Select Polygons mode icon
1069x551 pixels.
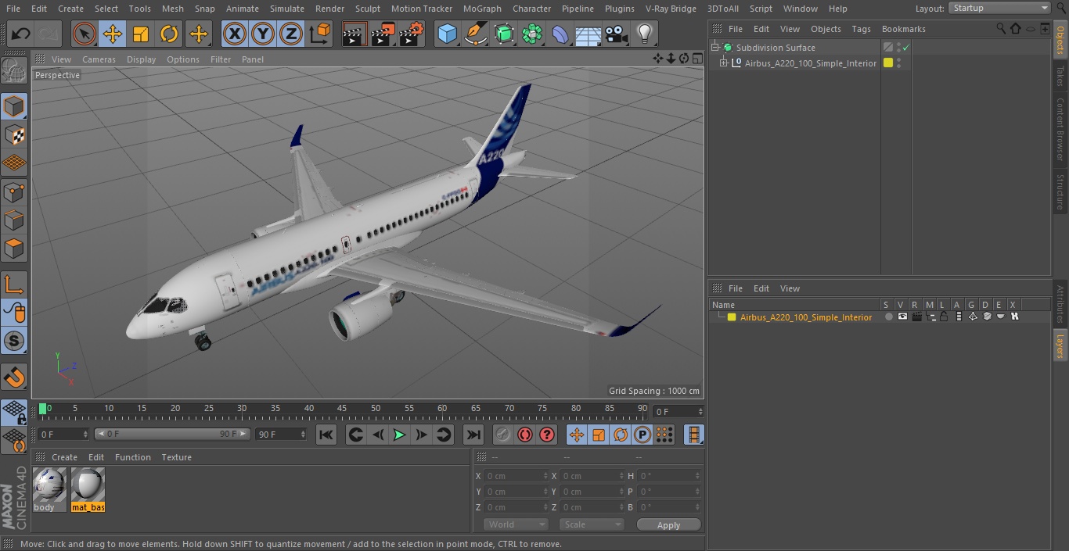pyautogui.click(x=14, y=249)
